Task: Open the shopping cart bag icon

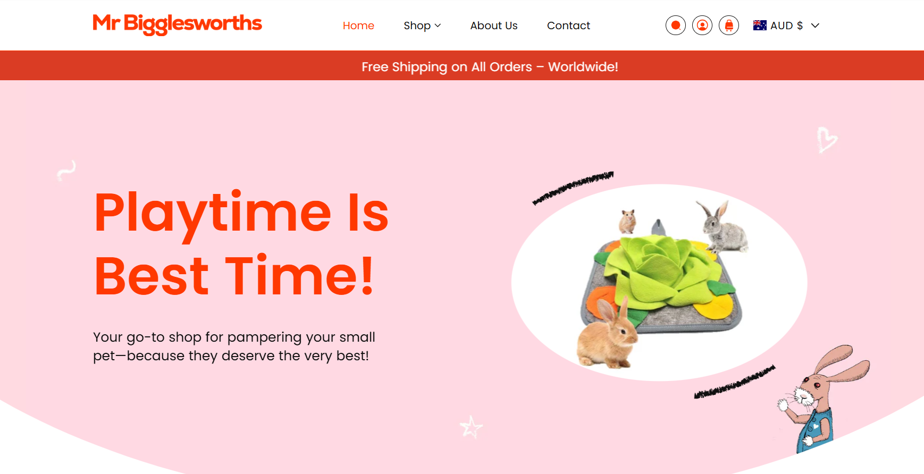Action: (x=729, y=26)
